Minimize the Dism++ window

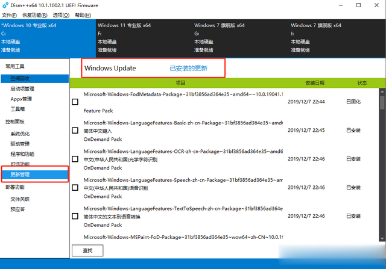pos(341,5)
